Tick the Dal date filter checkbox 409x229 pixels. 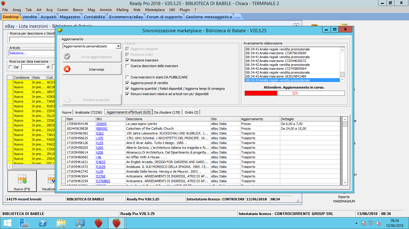pyautogui.click(x=11, y=67)
